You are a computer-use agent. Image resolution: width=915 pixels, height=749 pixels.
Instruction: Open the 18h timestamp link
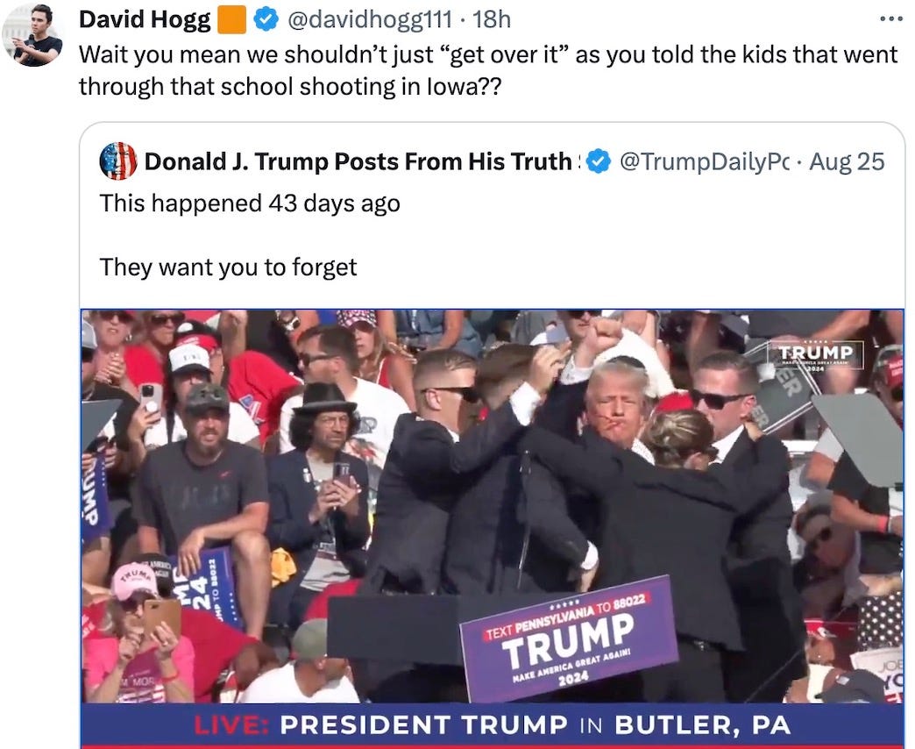point(492,20)
